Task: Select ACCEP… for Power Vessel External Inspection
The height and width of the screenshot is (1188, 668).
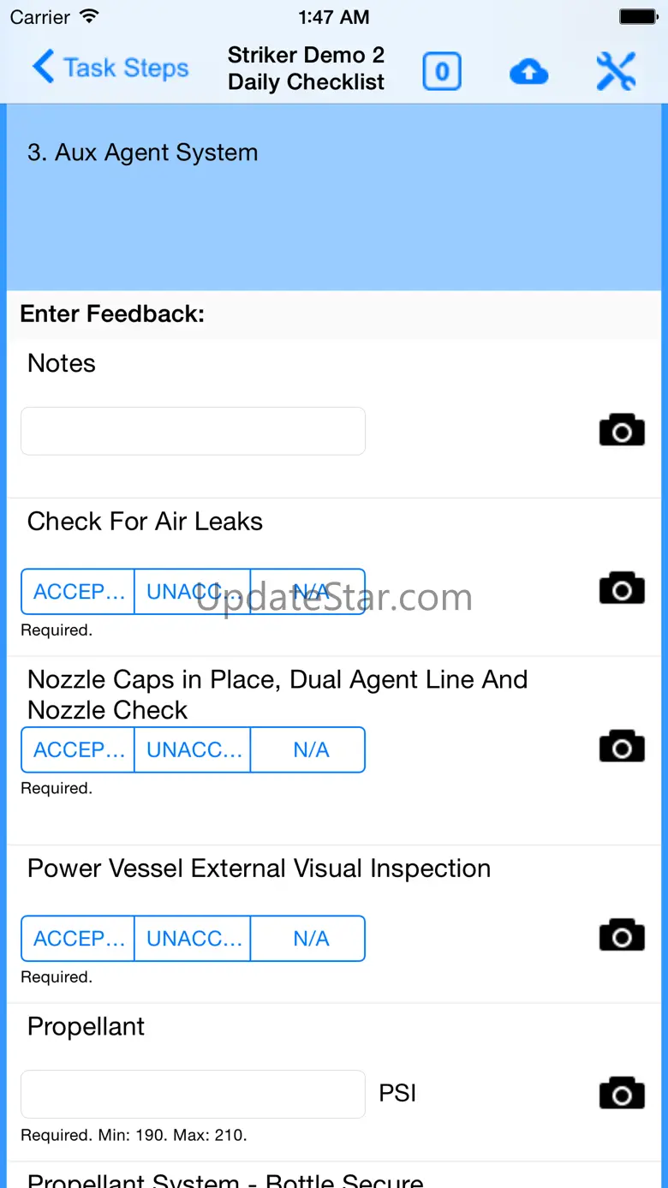Action: (x=78, y=939)
